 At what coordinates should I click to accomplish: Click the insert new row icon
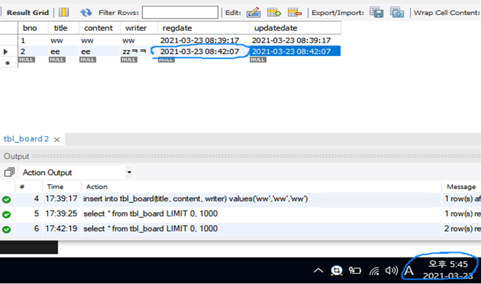pos(274,12)
